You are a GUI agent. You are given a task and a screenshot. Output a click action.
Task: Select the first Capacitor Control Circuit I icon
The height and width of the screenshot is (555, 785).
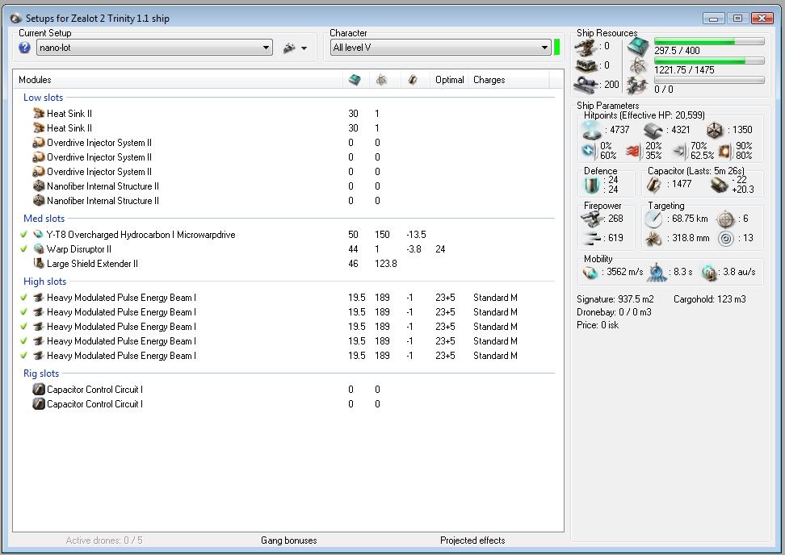click(x=39, y=390)
